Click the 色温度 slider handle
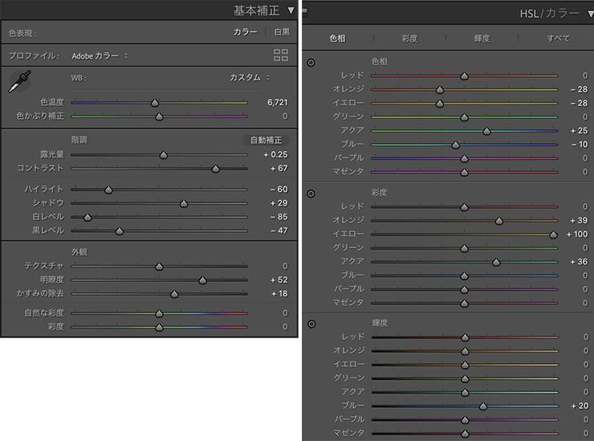This screenshot has height=441, width=594. (155, 103)
